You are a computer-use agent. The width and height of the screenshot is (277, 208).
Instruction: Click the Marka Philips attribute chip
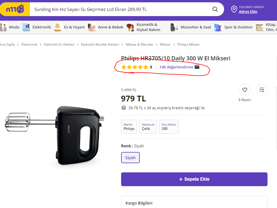129,127
